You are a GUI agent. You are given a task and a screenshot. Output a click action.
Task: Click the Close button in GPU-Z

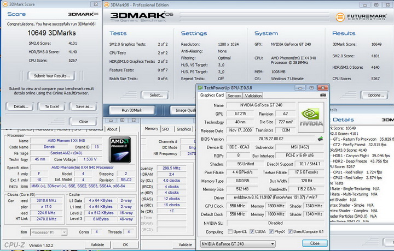click(315, 243)
